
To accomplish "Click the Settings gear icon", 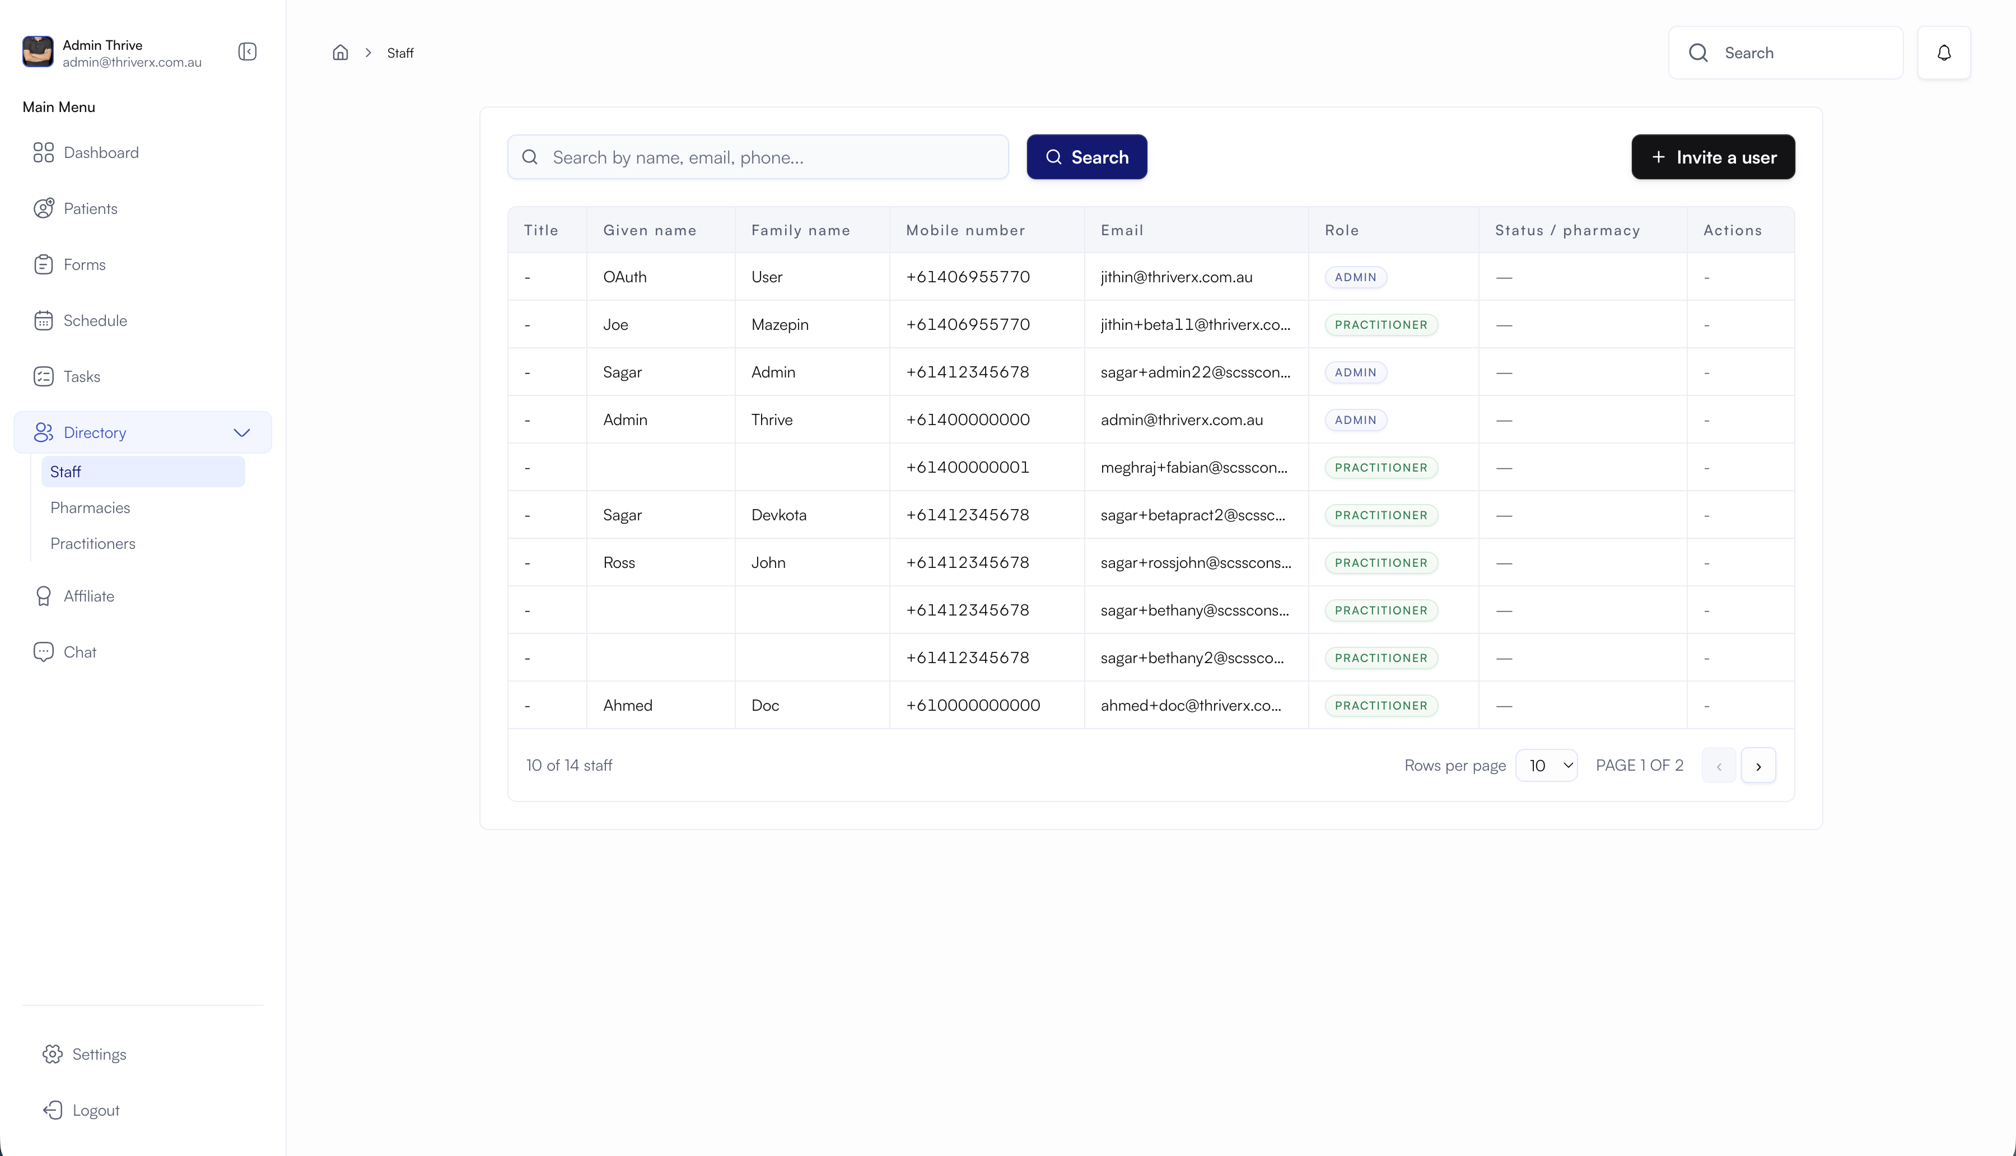I will pos(53,1055).
